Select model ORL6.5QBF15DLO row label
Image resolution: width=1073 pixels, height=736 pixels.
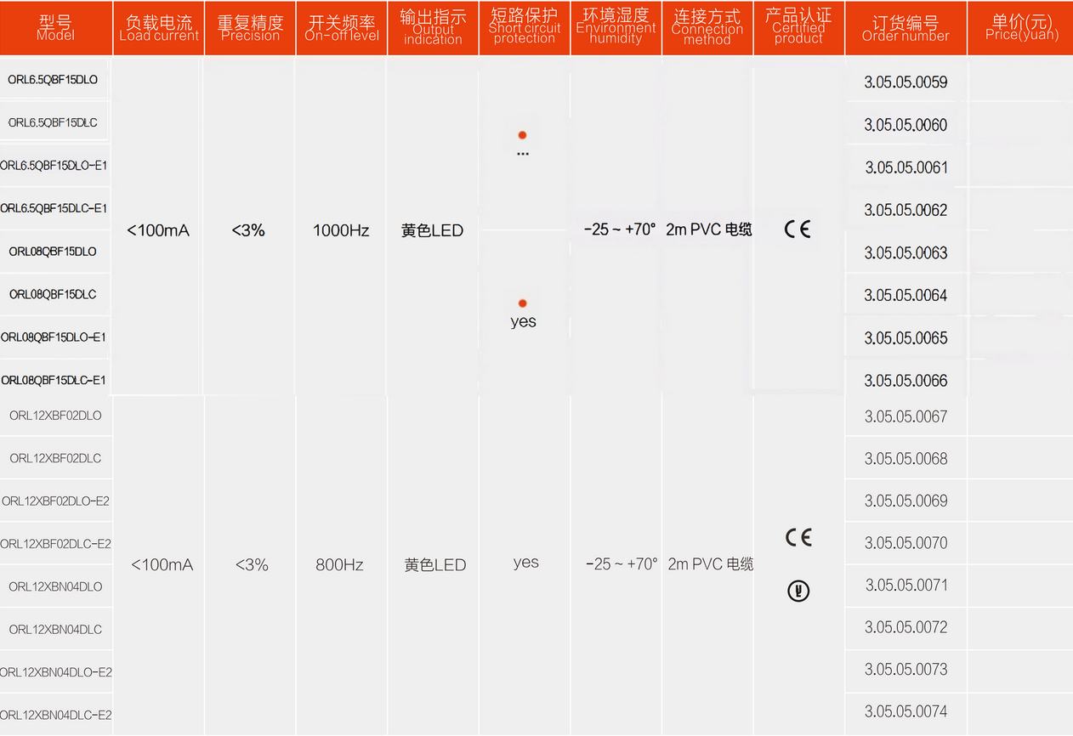coord(53,80)
